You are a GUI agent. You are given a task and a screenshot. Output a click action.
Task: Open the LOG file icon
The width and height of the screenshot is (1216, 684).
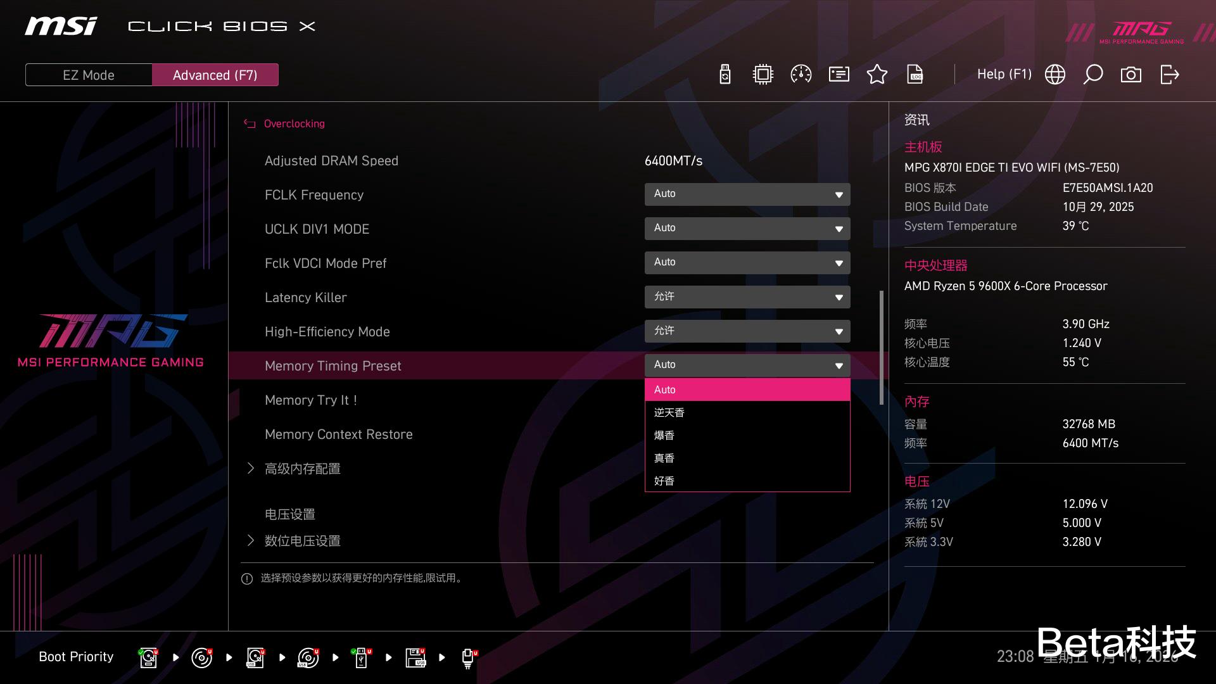pos(915,75)
